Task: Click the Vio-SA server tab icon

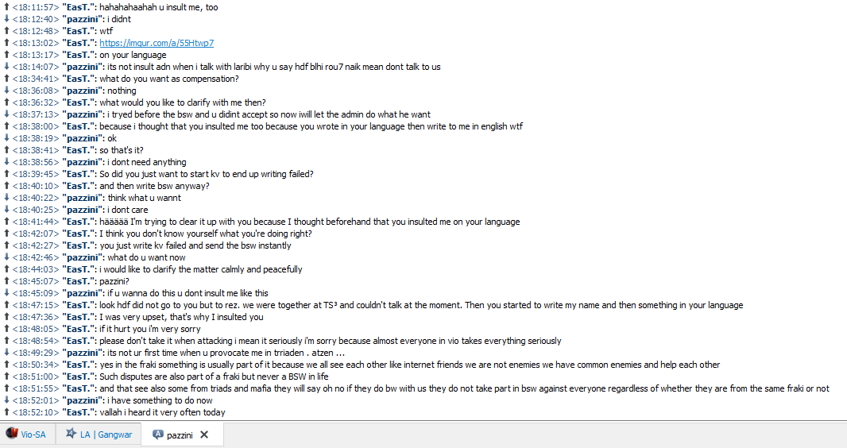Action: tap(12, 434)
